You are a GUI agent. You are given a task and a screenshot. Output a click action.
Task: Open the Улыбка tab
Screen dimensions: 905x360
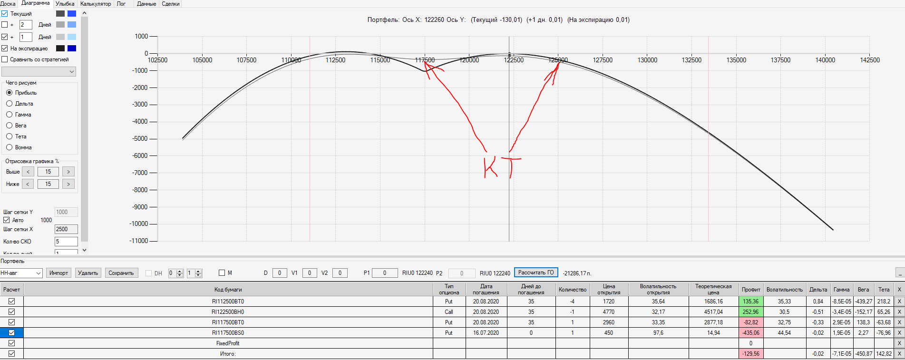(x=65, y=4)
